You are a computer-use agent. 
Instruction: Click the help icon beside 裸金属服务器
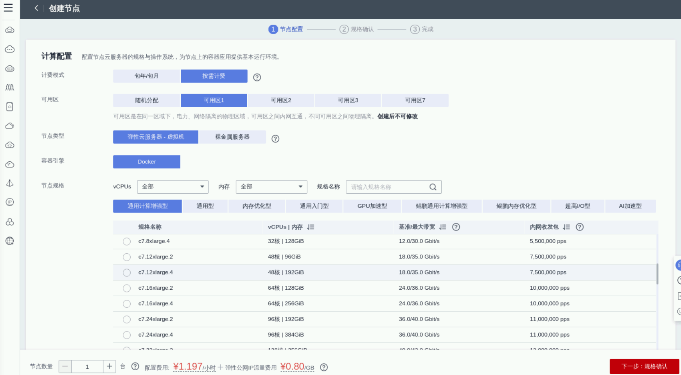(x=275, y=139)
